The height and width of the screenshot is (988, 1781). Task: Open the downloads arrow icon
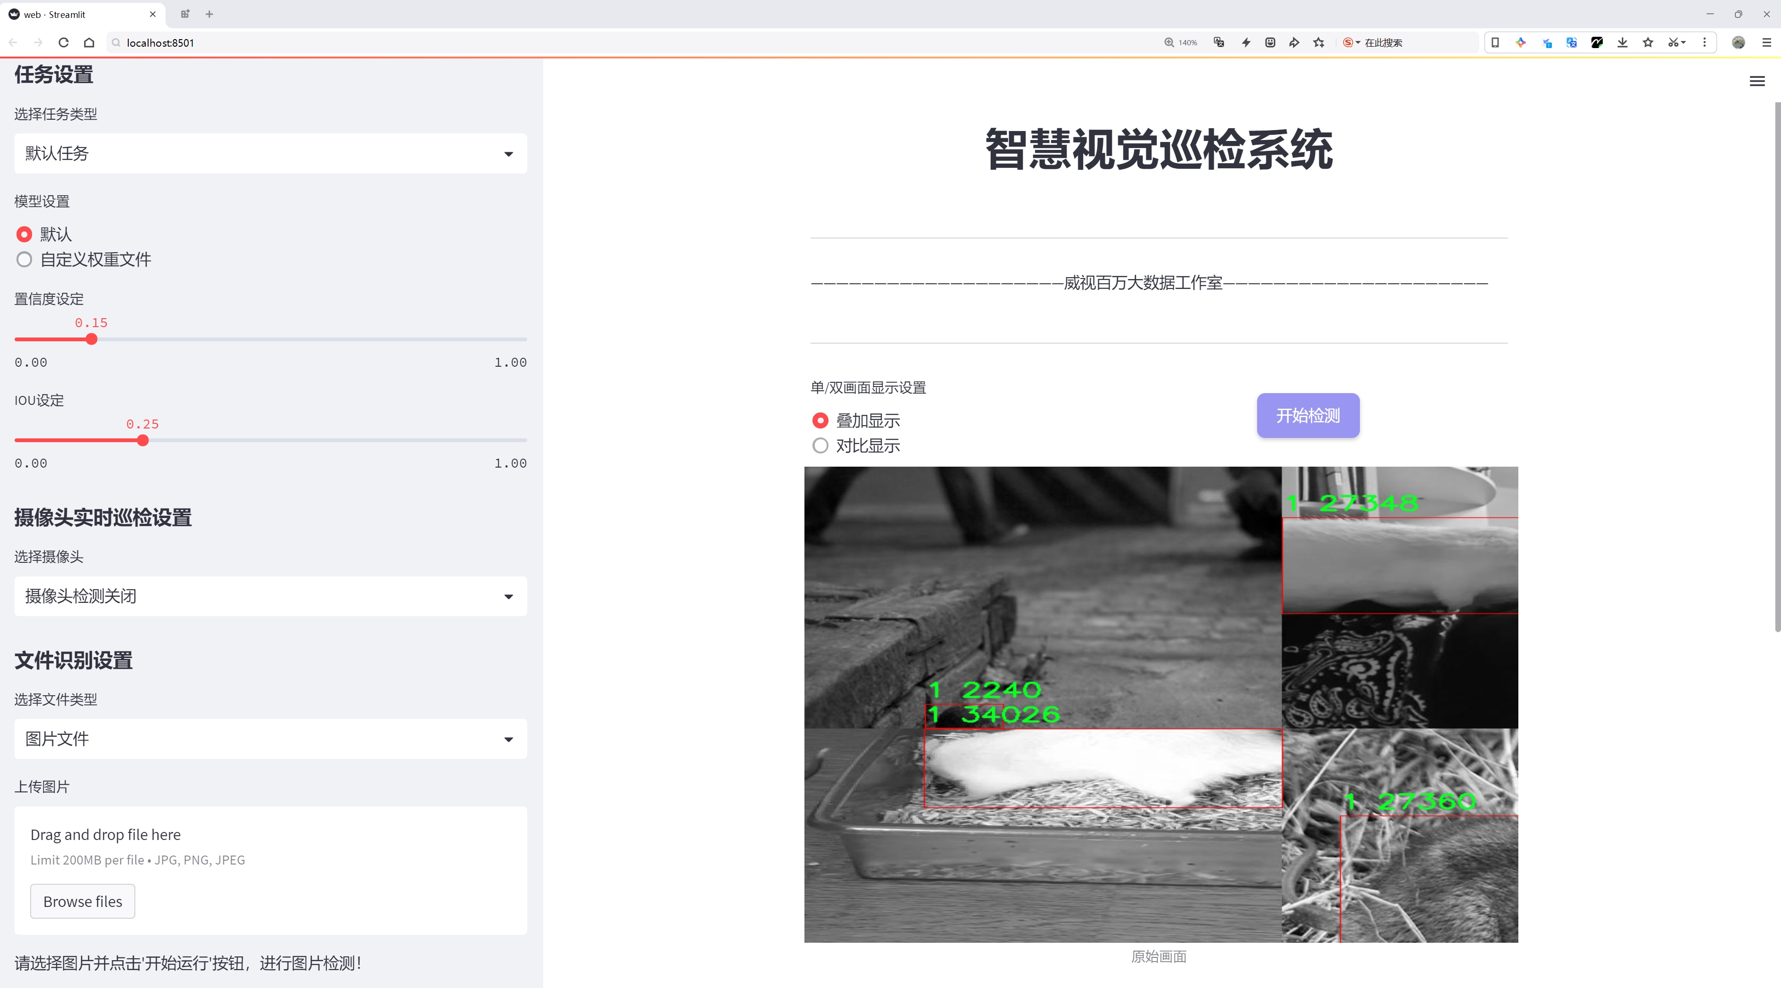1622,43
